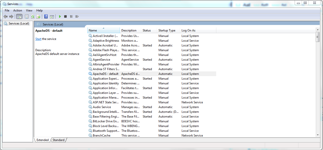Image resolution: width=323 pixels, height=150 pixels.
Task: Go forward using the Forward arrow
Action: [11, 16]
